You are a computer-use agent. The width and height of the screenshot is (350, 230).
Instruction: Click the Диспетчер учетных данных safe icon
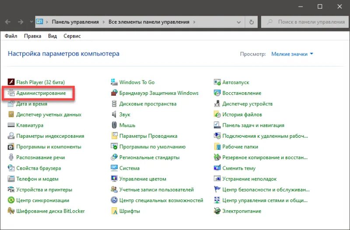coord(11,114)
